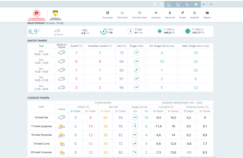Open the Analizler menu
Image resolution: width=243 pixels, height=158 pixels.
[x=195, y=15]
